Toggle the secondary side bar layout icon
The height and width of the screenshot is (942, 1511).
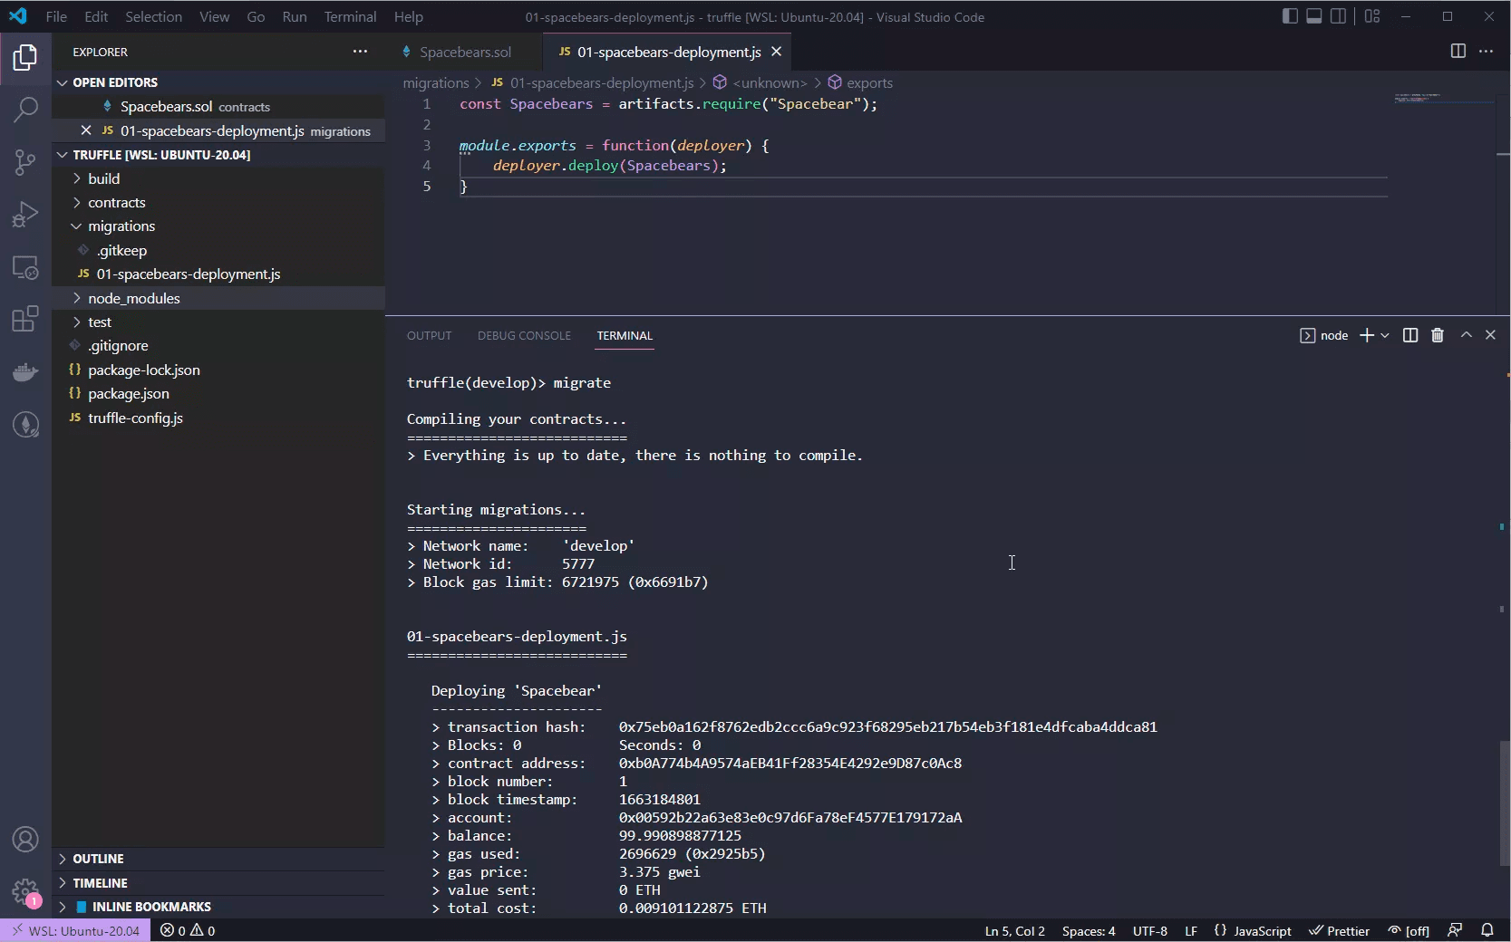pyautogui.click(x=1339, y=16)
